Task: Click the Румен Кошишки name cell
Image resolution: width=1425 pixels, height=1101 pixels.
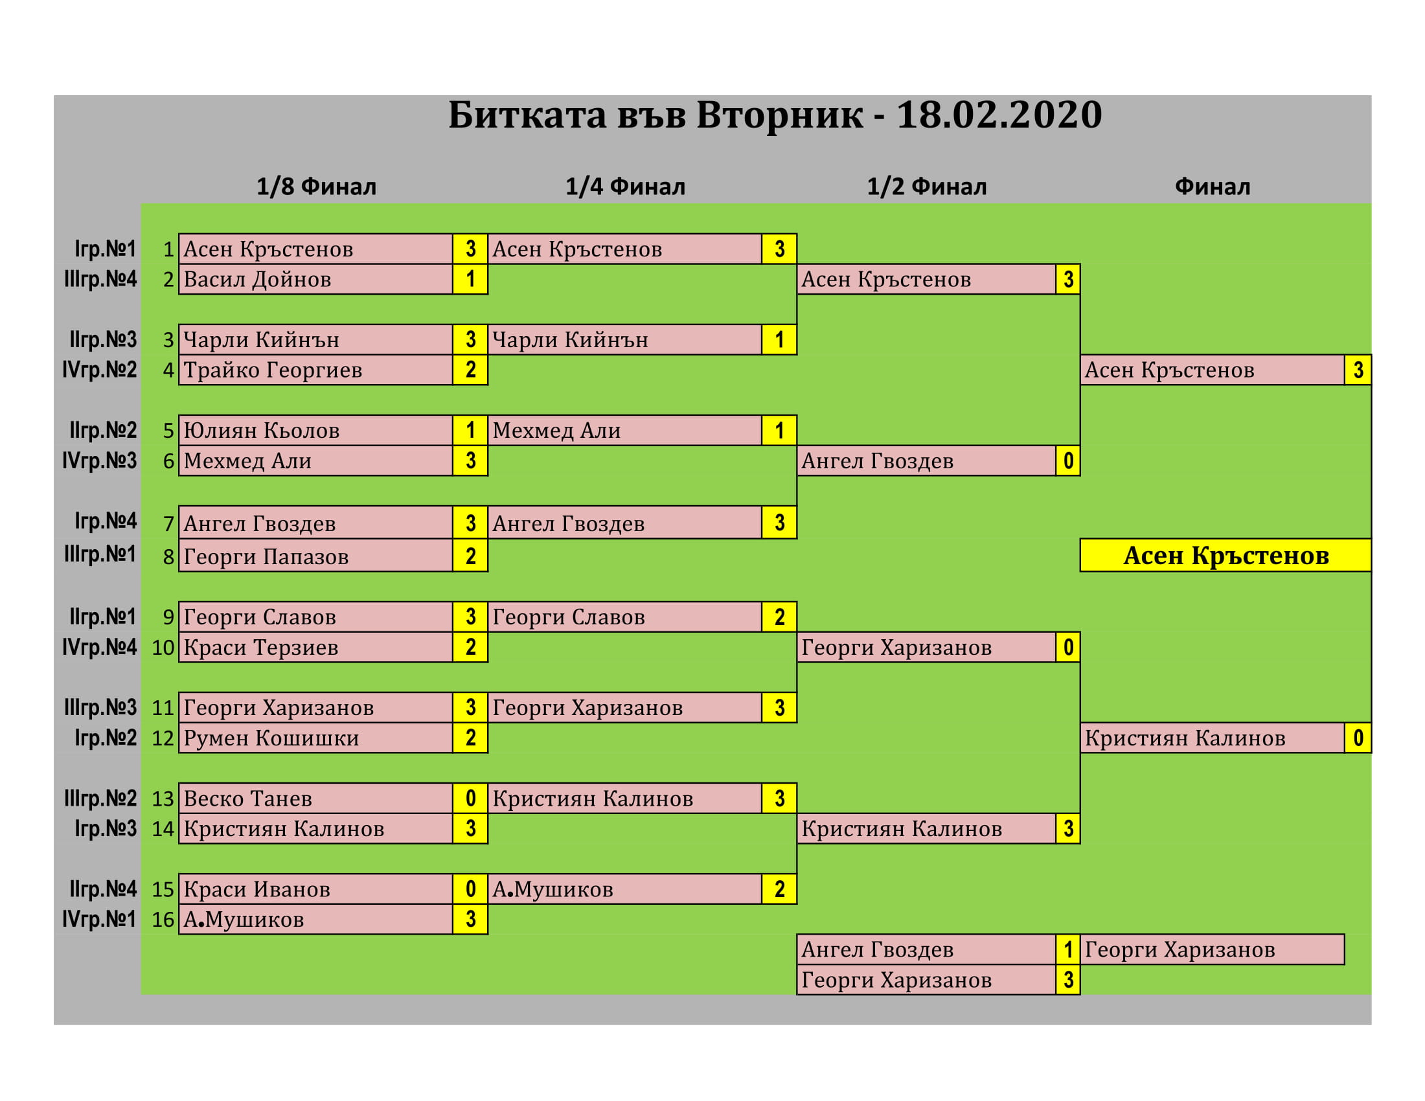Action: pyautogui.click(x=315, y=738)
